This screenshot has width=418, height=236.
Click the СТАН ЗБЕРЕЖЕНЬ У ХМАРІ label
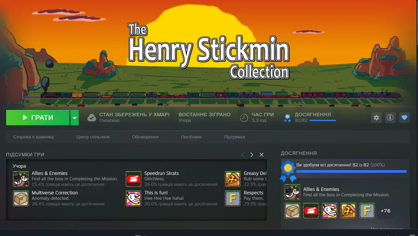[134, 115]
